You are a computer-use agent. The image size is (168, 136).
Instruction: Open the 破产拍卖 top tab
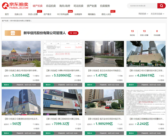point(38,6)
